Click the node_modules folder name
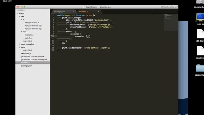Image resolution: width=204 pixels, height=115 pixels. 27,44
